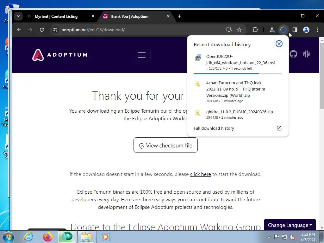This screenshot has width=324, height=243.
Task: Go back to the previous page
Action: pos(19,30)
